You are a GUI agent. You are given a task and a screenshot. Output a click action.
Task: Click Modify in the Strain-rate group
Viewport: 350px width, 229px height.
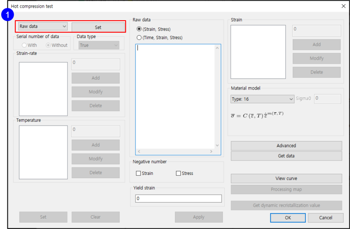click(x=96, y=92)
